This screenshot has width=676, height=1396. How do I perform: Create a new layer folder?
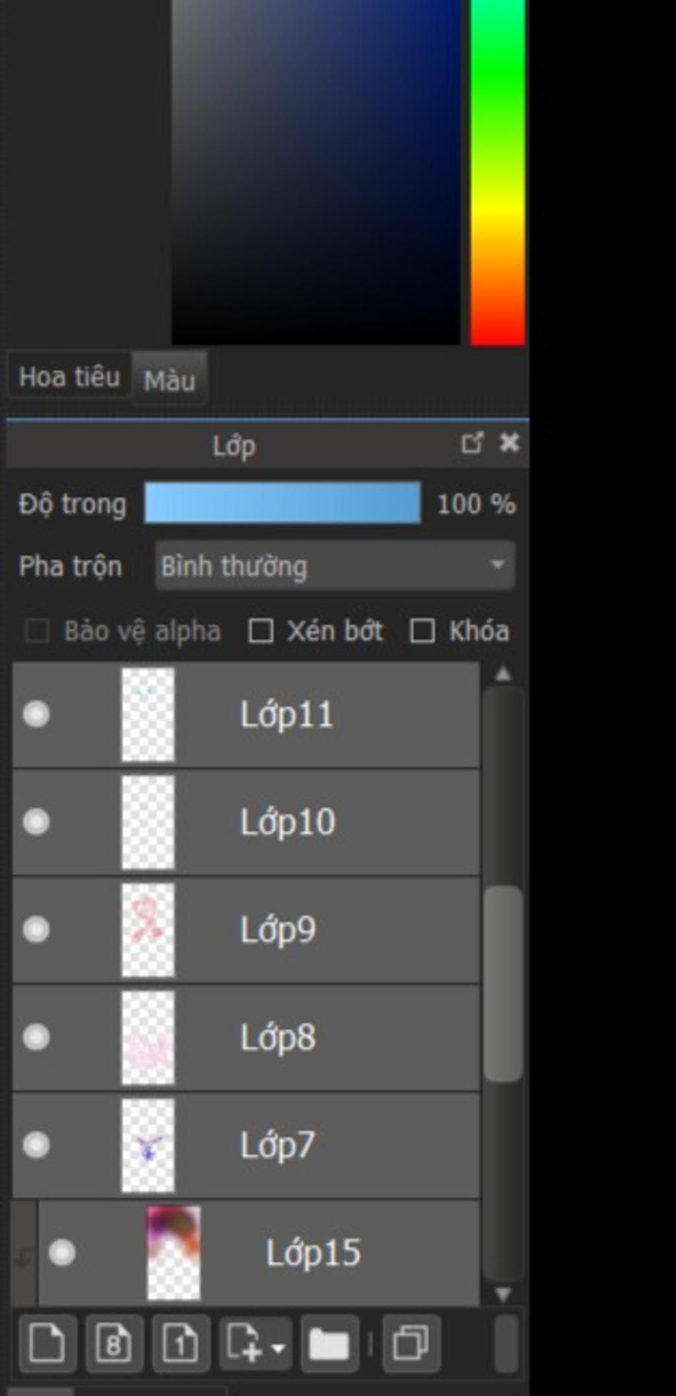pos(329,1344)
